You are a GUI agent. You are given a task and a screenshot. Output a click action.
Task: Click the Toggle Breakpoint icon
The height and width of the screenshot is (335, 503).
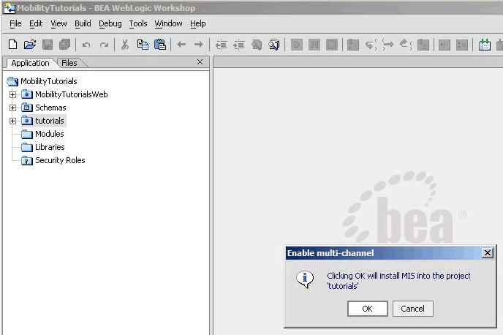pos(445,45)
